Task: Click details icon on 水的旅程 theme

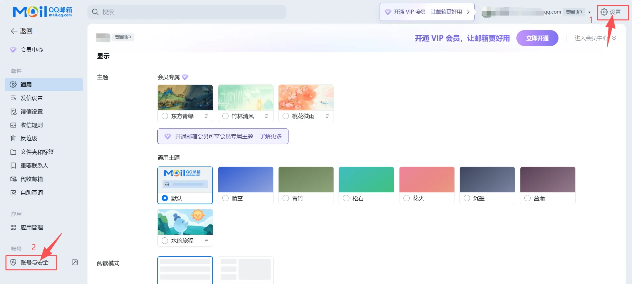Action: coord(206,241)
